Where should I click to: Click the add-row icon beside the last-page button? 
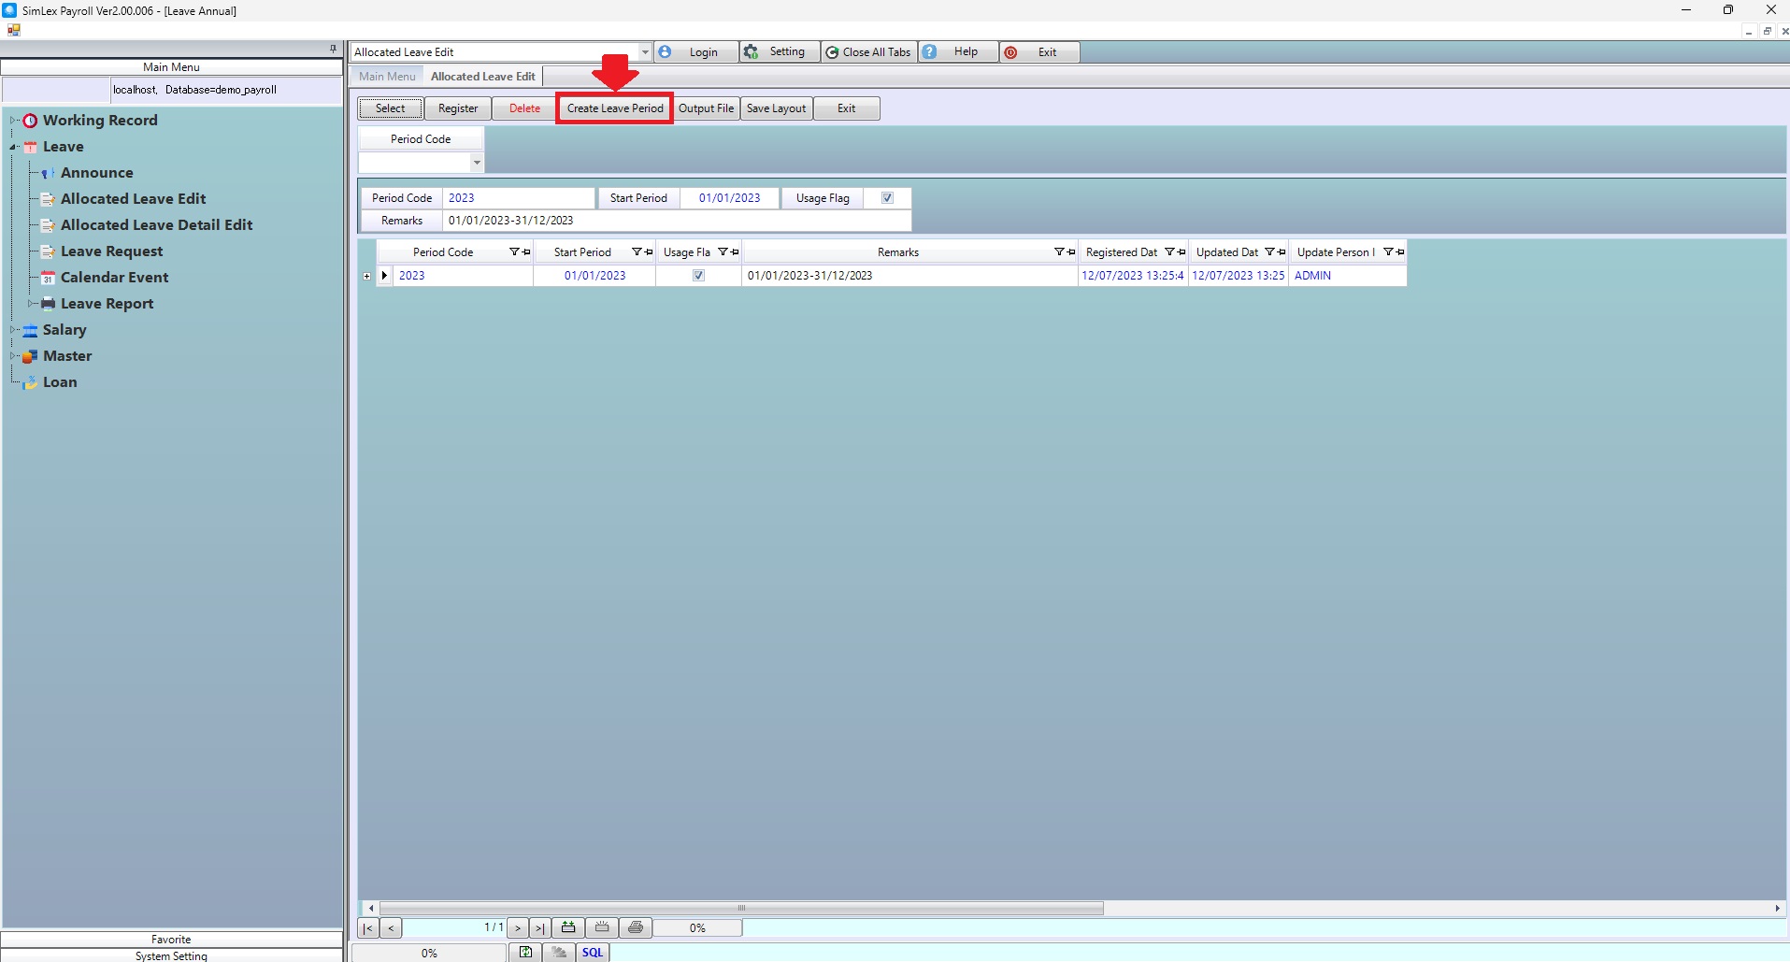pyautogui.click(x=568, y=927)
